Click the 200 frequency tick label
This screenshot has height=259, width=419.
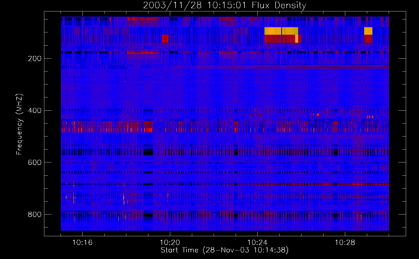click(x=35, y=59)
